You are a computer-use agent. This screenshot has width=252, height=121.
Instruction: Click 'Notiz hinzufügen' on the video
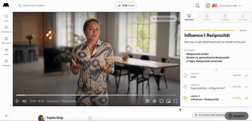(163, 19)
